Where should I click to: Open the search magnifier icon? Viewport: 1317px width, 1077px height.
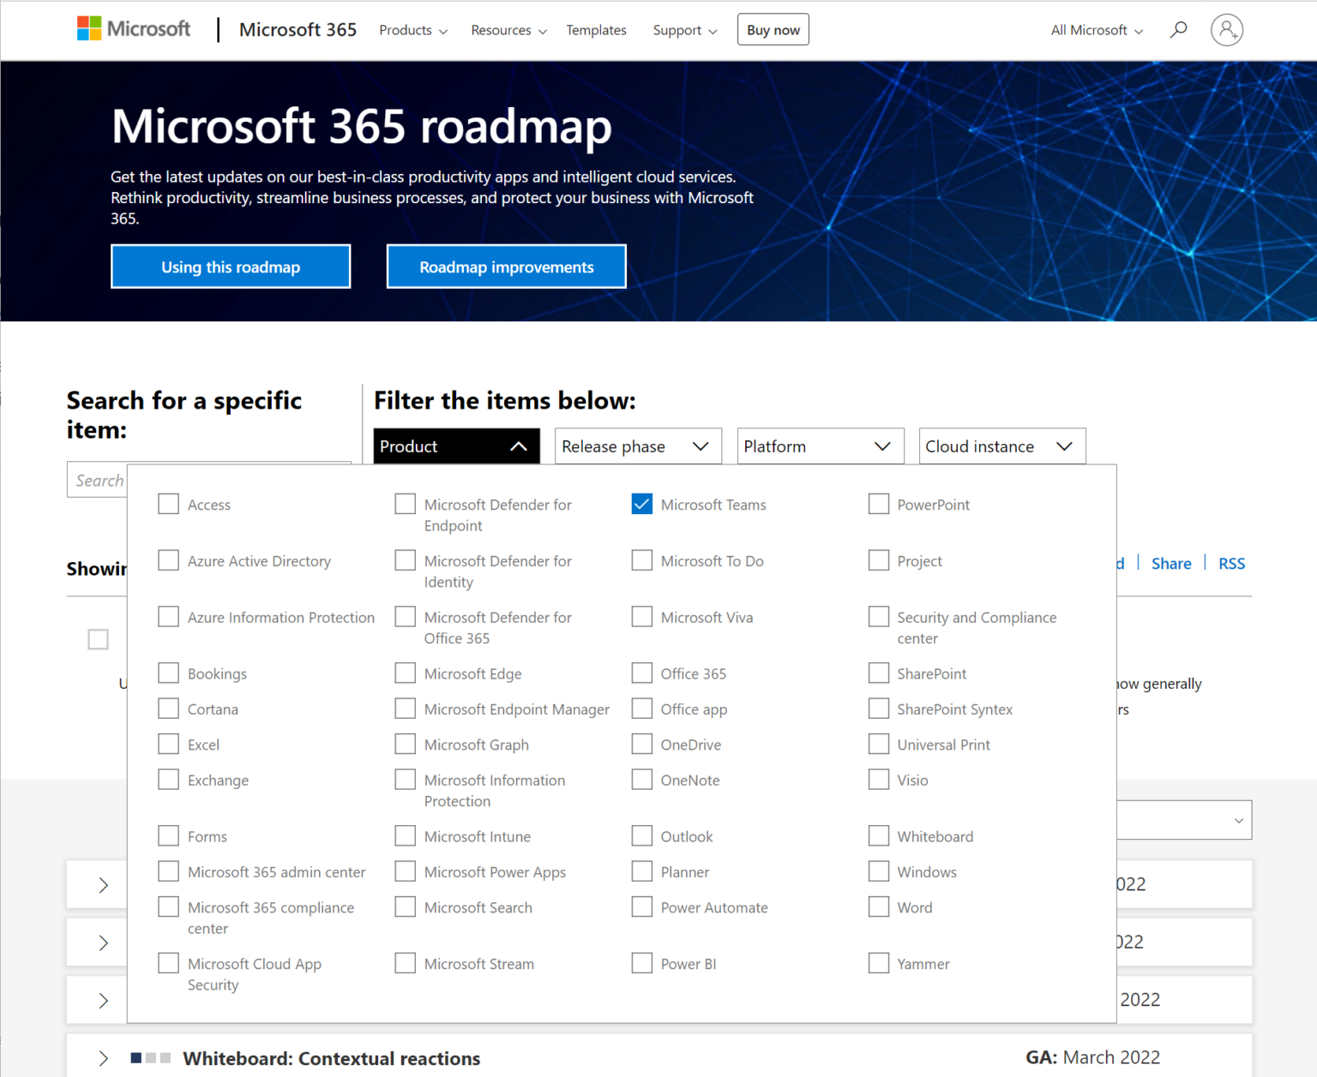tap(1179, 30)
